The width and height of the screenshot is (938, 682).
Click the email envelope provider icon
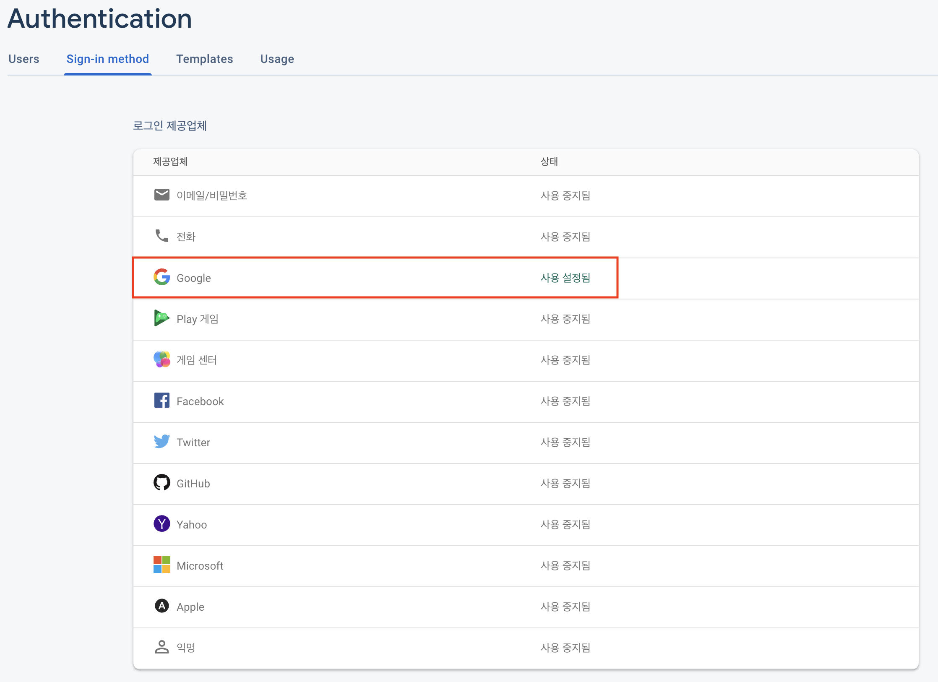[162, 195]
